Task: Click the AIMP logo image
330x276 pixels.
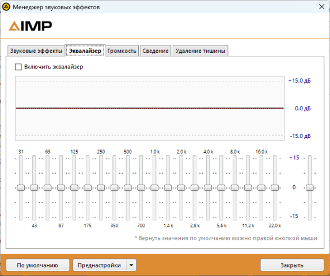Action: tap(31, 26)
